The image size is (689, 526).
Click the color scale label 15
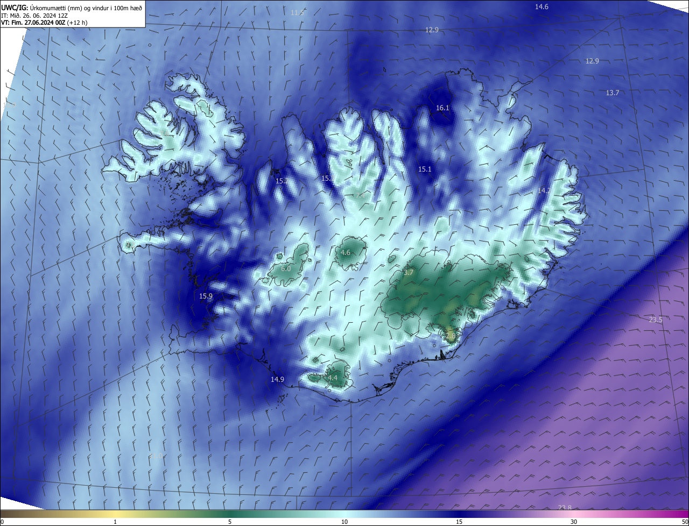(459, 522)
